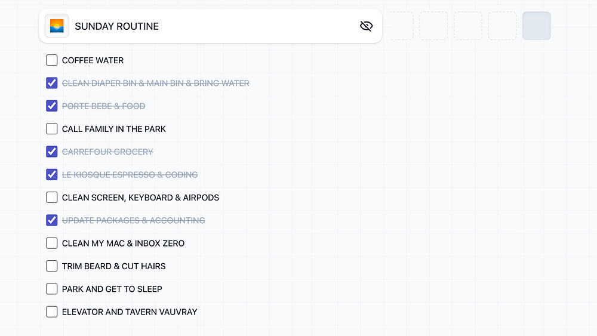
Task: Check ELEVATOR AND TAVERN VAUVRAY box
Action: [x=52, y=312]
